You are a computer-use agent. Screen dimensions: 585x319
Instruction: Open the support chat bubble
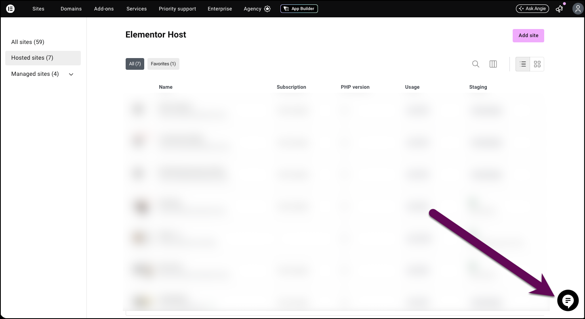[x=568, y=300]
